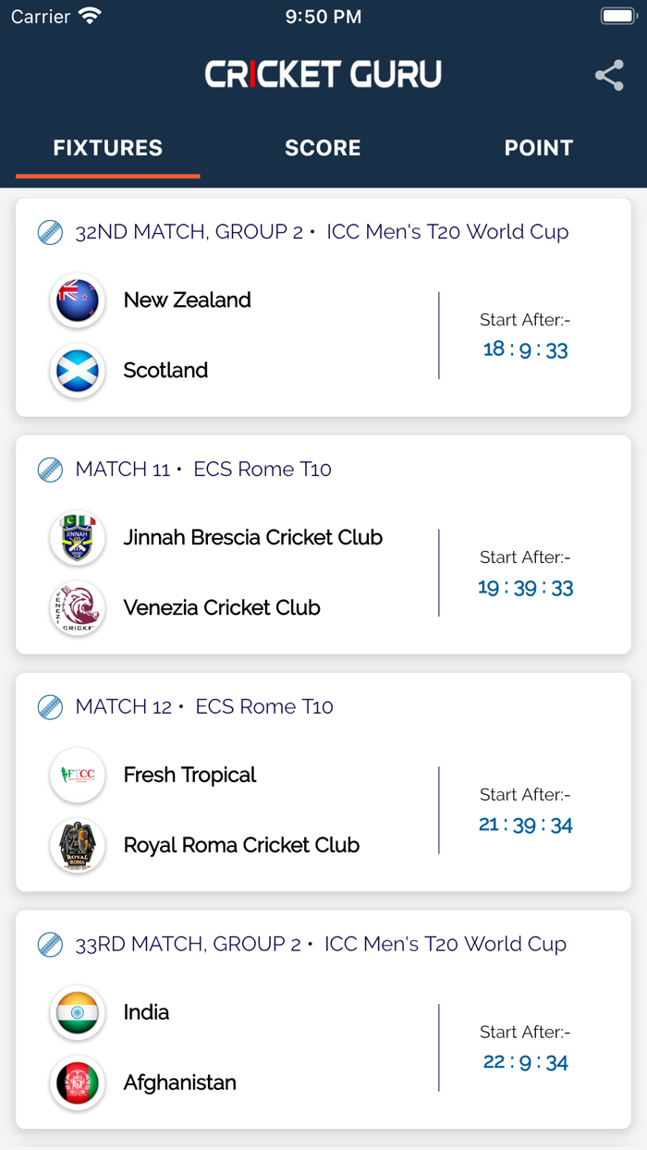
Task: Tap the Royal Roma Cricket Club crest
Action: pos(77,845)
